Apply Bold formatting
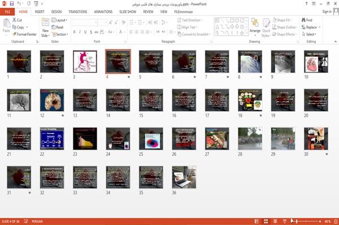This screenshot has height=225, width=339. pos(75,32)
